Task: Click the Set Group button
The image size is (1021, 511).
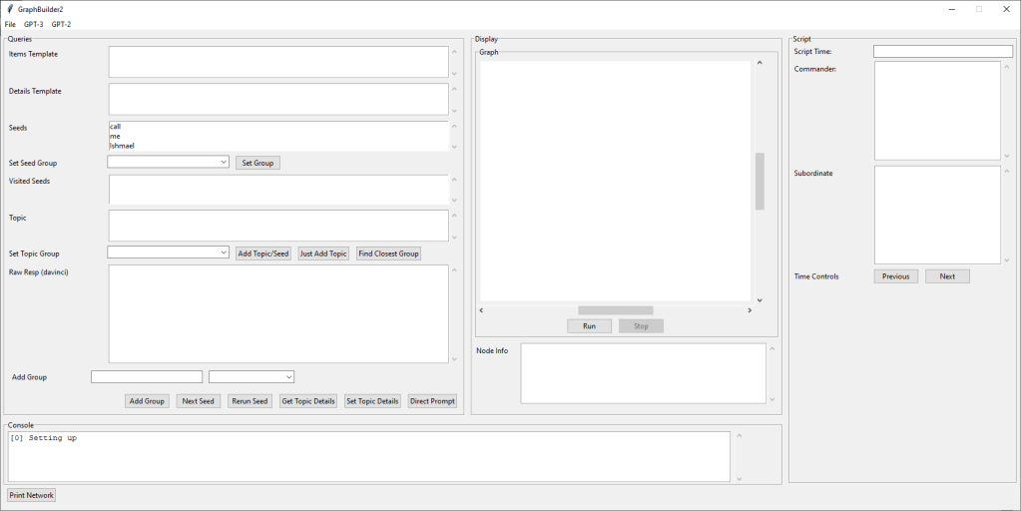Action: pos(257,163)
